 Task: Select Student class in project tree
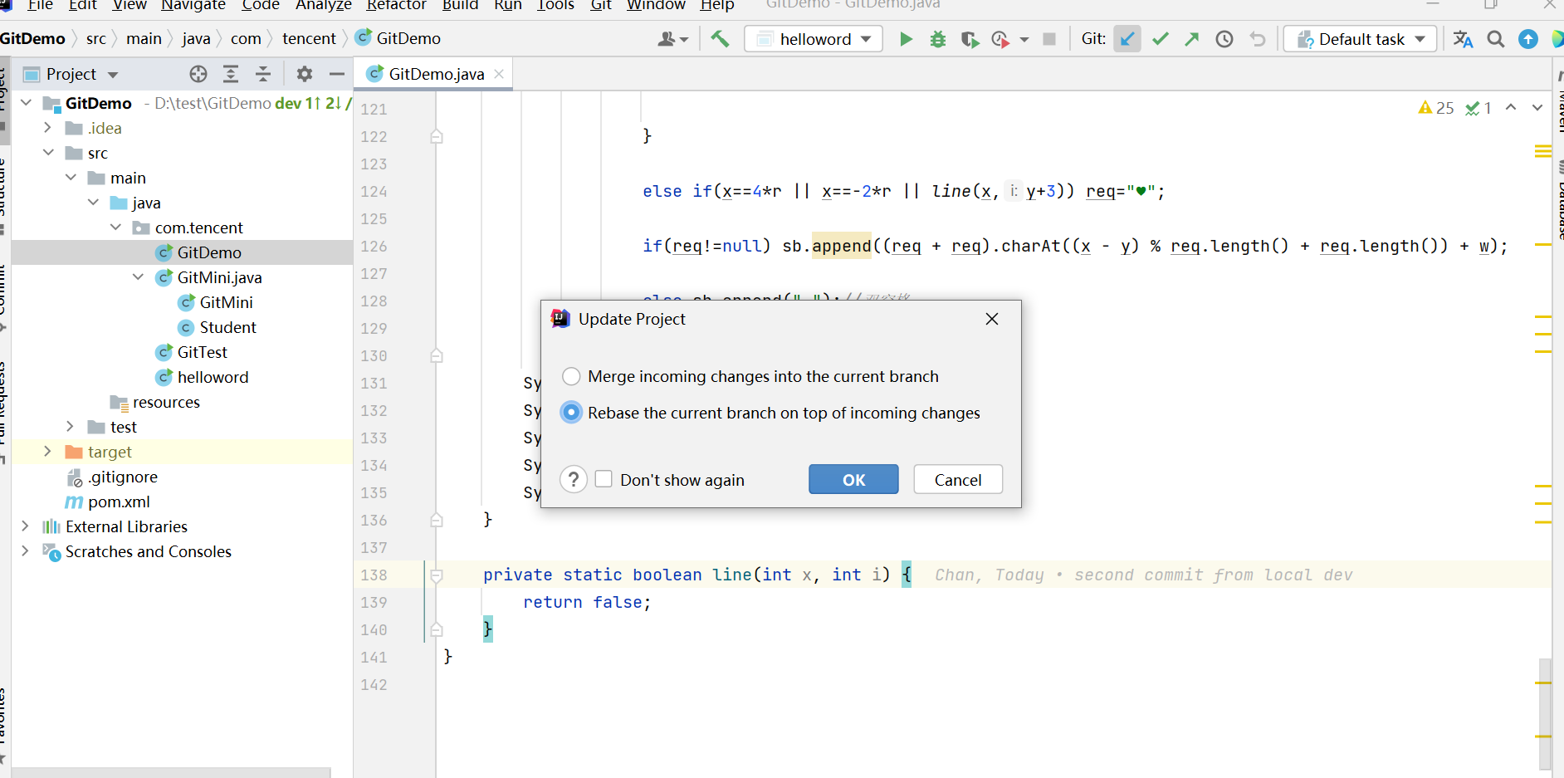(x=227, y=327)
